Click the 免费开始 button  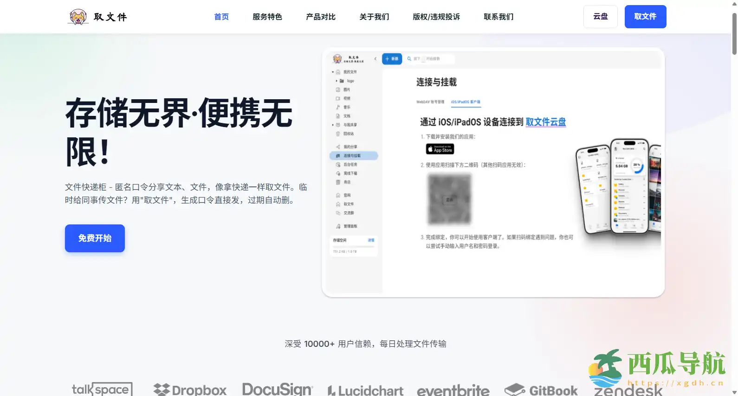pyautogui.click(x=95, y=238)
